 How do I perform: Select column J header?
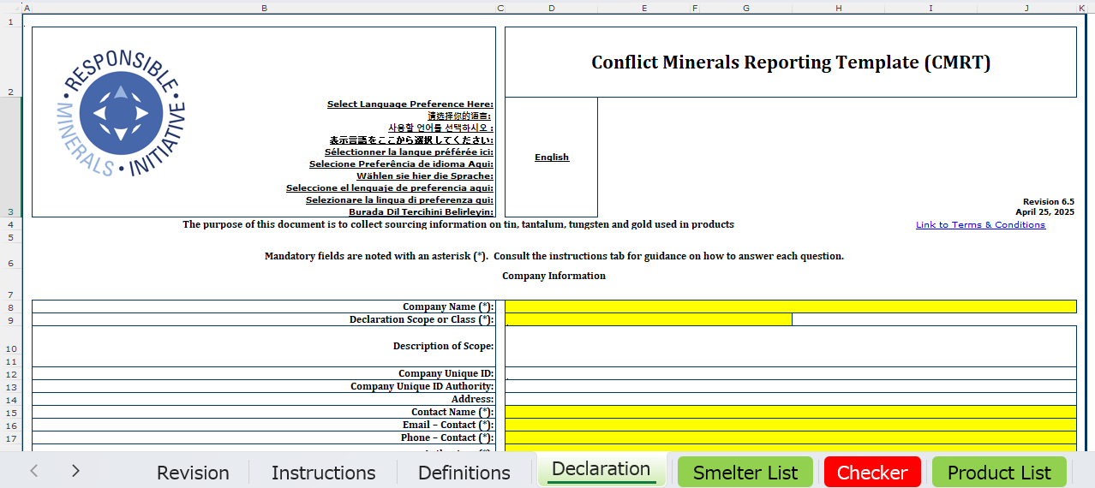pos(1026,8)
